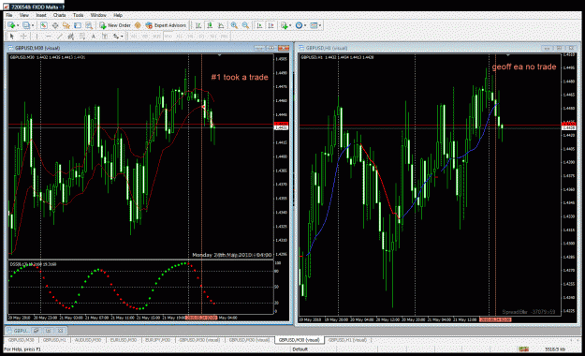Open the Profiles toolbar icon
The image size is (585, 356).
pos(26,25)
